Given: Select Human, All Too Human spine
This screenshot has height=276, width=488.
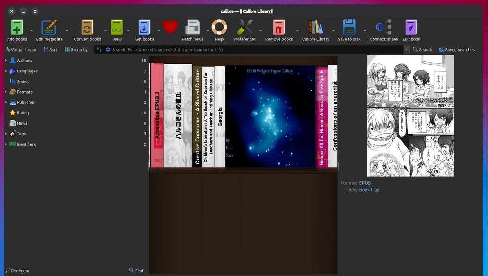Looking at the screenshot, I should (x=321, y=117).
